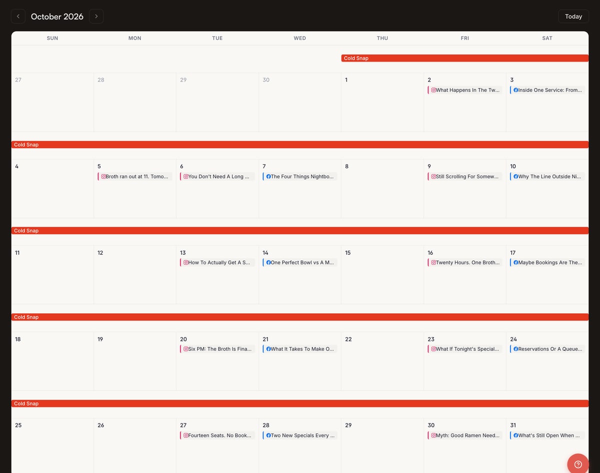
Task: Open the 'Broth ran out at 11' post
Action: 135,177
